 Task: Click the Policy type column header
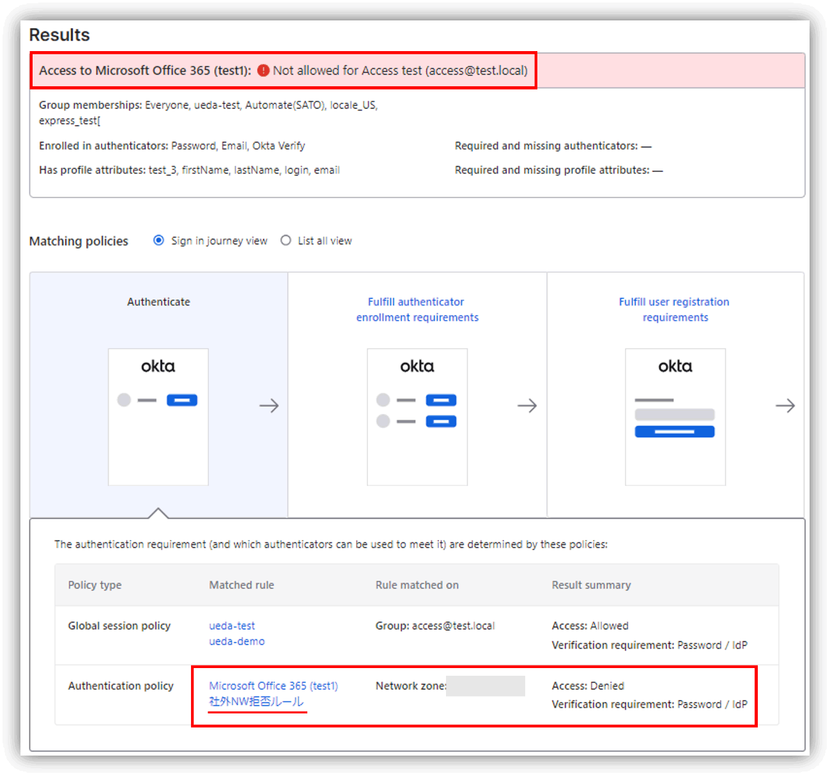pyautogui.click(x=95, y=585)
